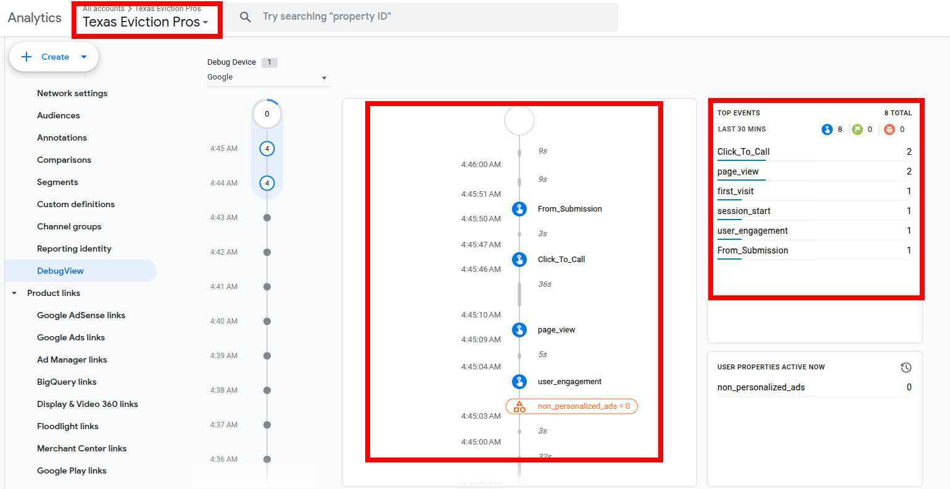This screenshot has height=489, width=950.
Task: Open user_engagement in Top Events
Action: point(753,231)
